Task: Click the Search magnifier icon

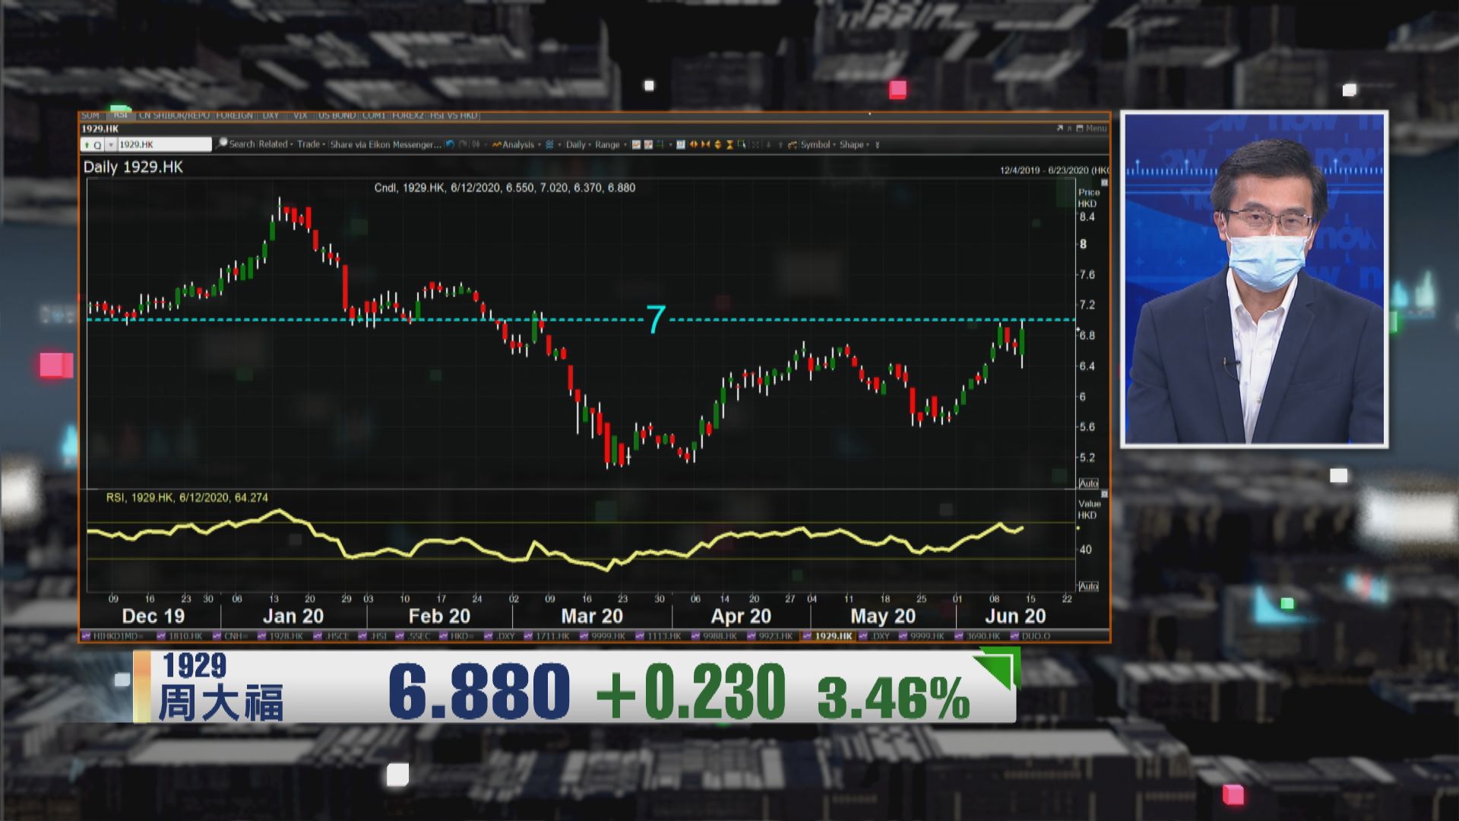Action: (223, 144)
